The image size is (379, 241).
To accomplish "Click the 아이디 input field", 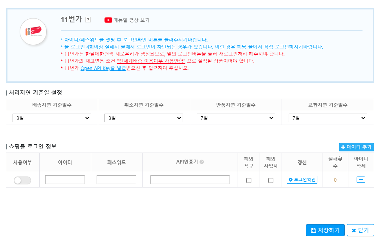I will click(x=64, y=180).
